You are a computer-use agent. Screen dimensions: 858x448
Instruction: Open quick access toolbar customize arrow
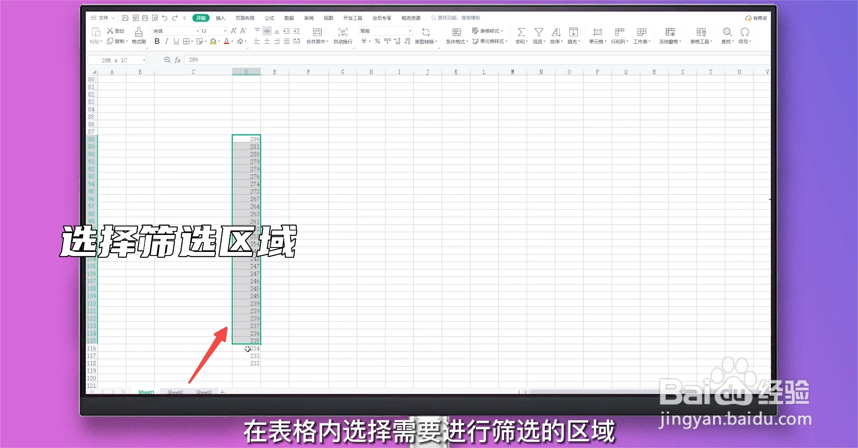(x=185, y=18)
